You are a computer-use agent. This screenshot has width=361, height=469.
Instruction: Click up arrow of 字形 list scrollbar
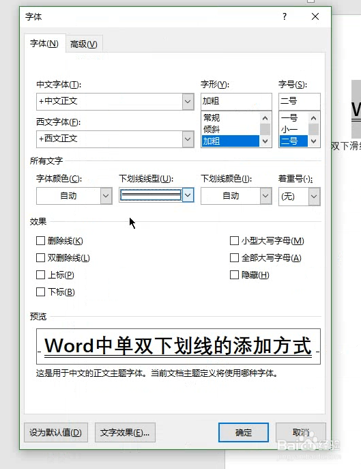click(x=265, y=118)
